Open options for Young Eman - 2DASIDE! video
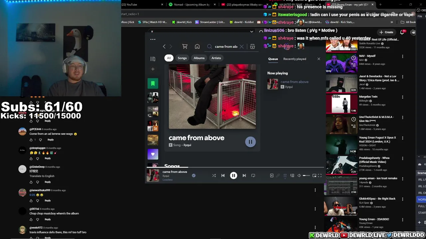This screenshot has width=426, height=239. (403, 219)
